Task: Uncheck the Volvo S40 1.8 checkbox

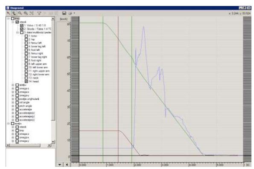Action: click(22, 26)
